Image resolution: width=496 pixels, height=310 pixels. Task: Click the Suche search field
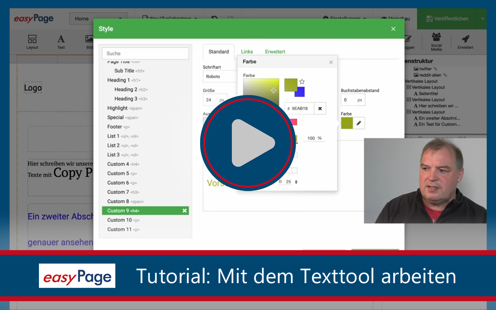click(145, 53)
